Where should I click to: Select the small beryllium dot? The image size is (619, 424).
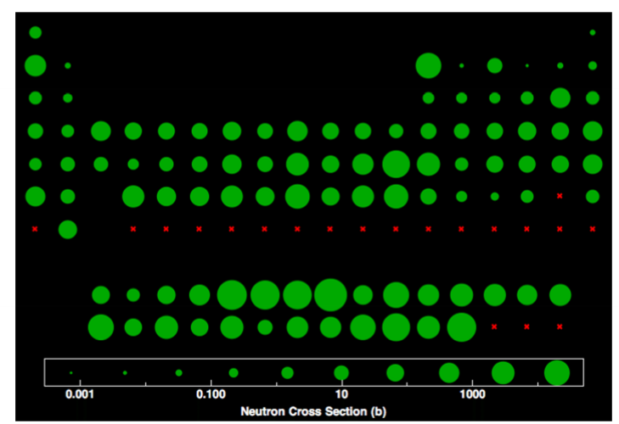(x=68, y=65)
